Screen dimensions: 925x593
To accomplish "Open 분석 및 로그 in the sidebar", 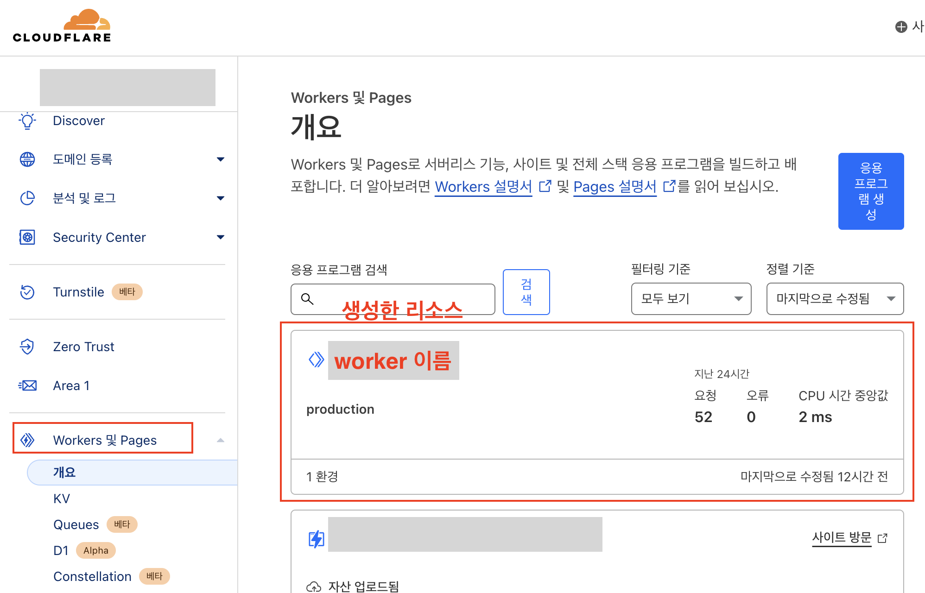I will [x=84, y=198].
